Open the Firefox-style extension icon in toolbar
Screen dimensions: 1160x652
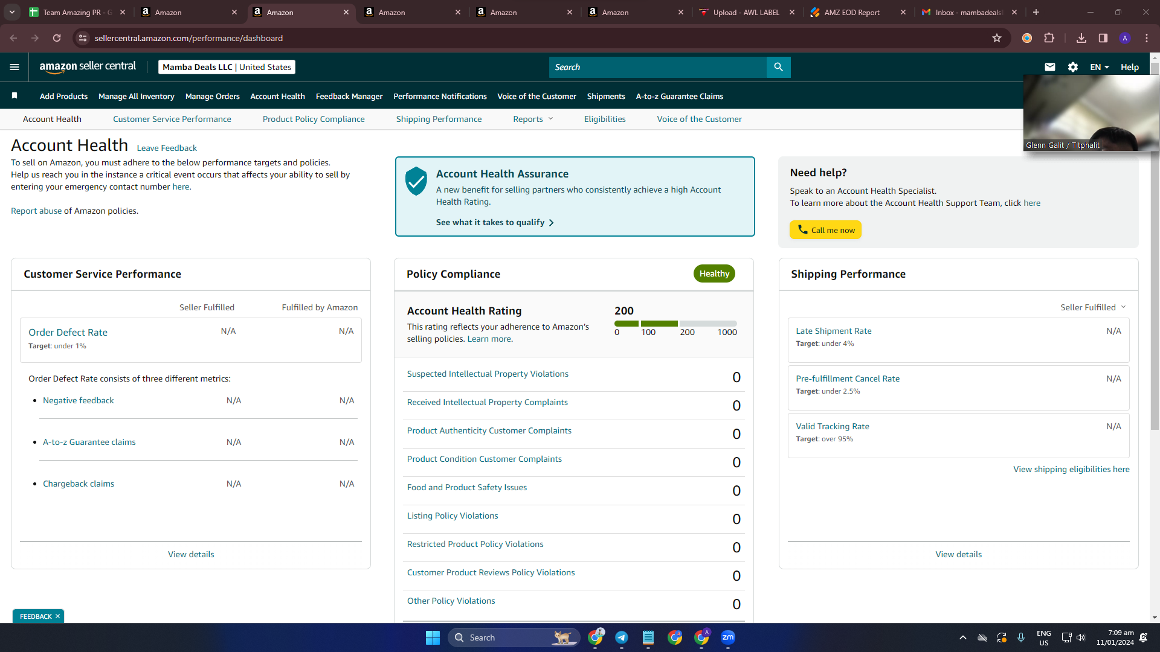coord(1027,38)
